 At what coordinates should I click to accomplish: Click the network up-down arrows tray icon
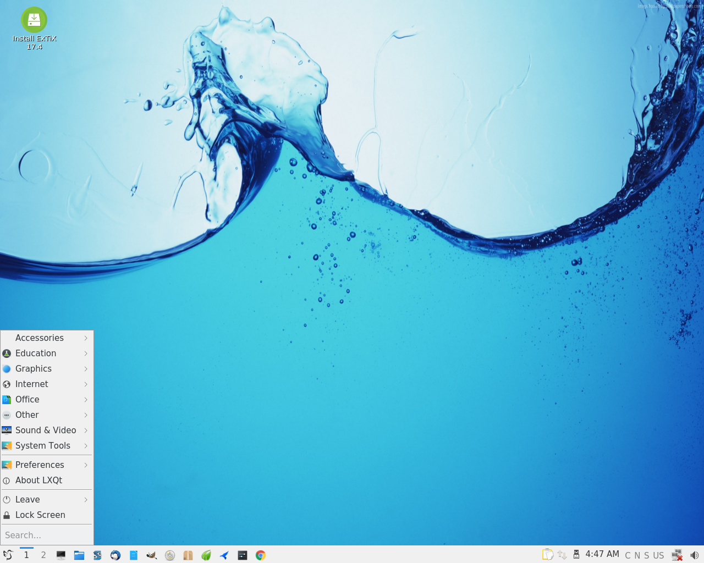(562, 555)
